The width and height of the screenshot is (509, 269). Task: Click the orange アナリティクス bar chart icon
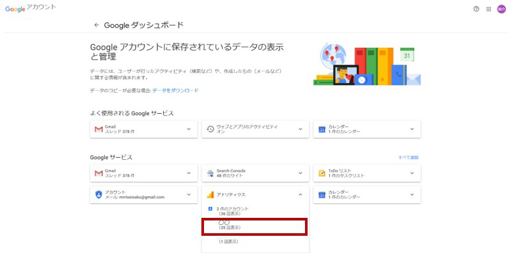point(210,194)
